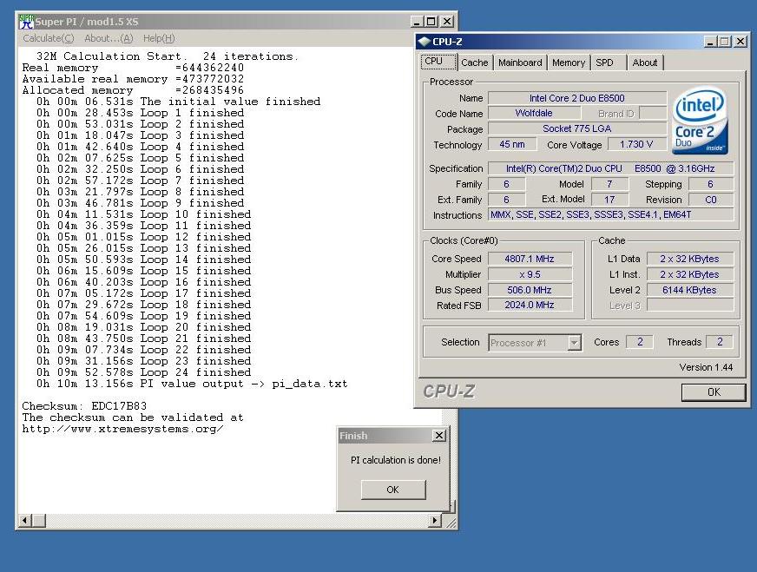This screenshot has width=757, height=572.
Task: Click the horizontal scrollbar thumb in Super PI
Action: coord(38,520)
